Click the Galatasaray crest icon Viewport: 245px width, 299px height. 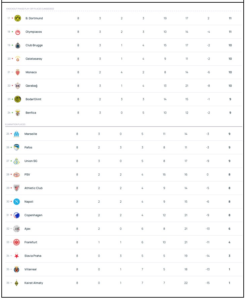click(18, 59)
